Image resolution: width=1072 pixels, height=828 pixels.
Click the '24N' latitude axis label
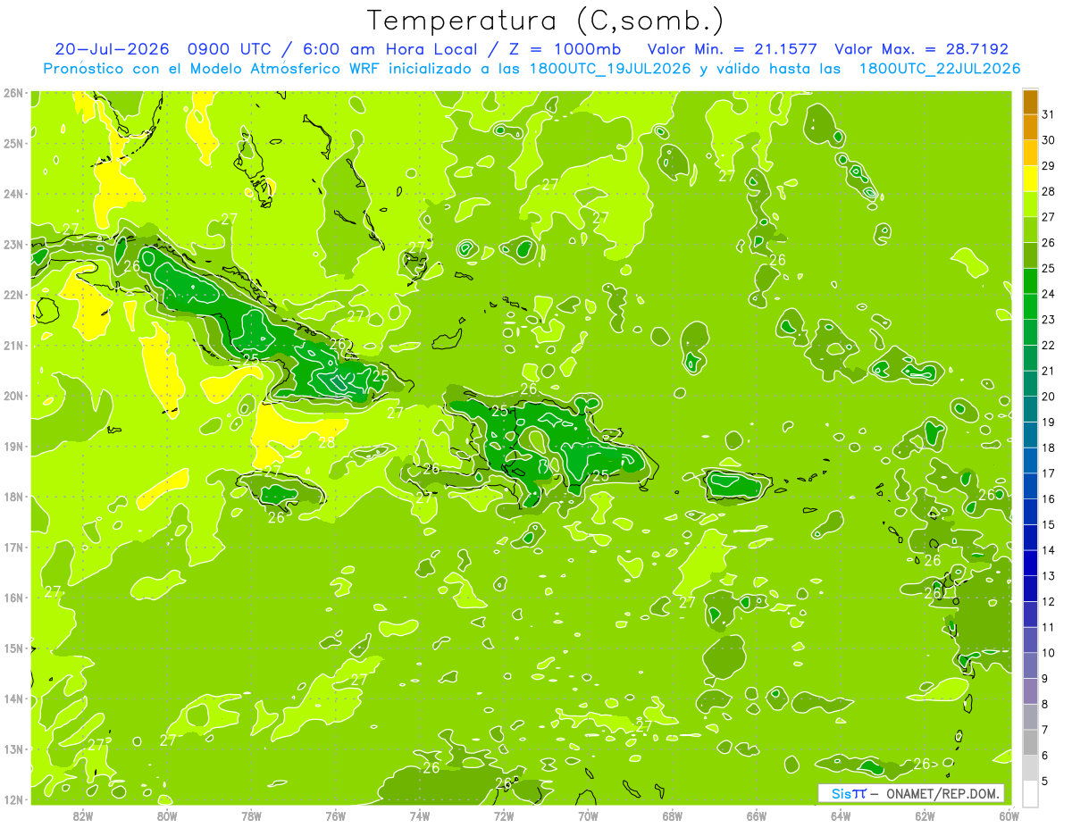pyautogui.click(x=13, y=194)
